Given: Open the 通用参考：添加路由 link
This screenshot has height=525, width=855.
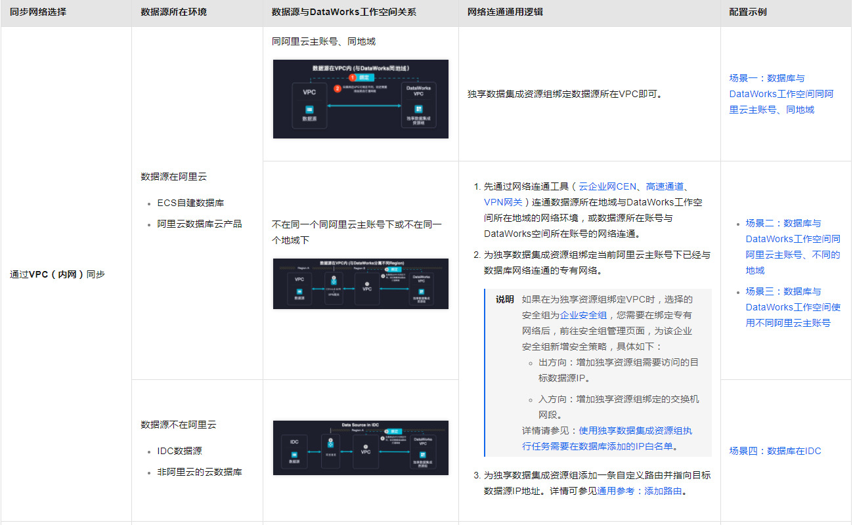Looking at the screenshot, I should pos(640,491).
